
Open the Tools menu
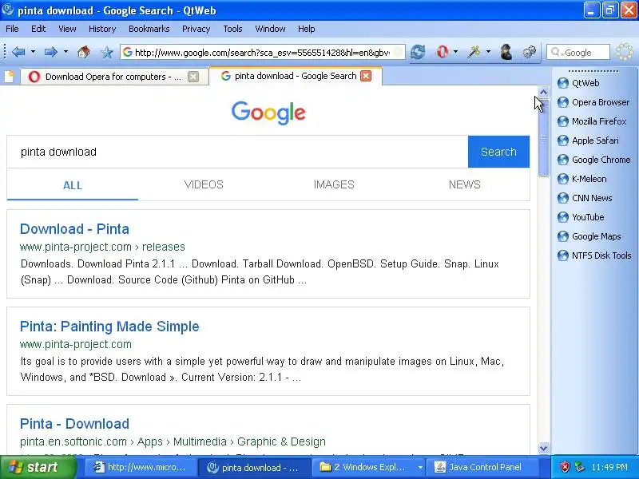click(x=232, y=29)
